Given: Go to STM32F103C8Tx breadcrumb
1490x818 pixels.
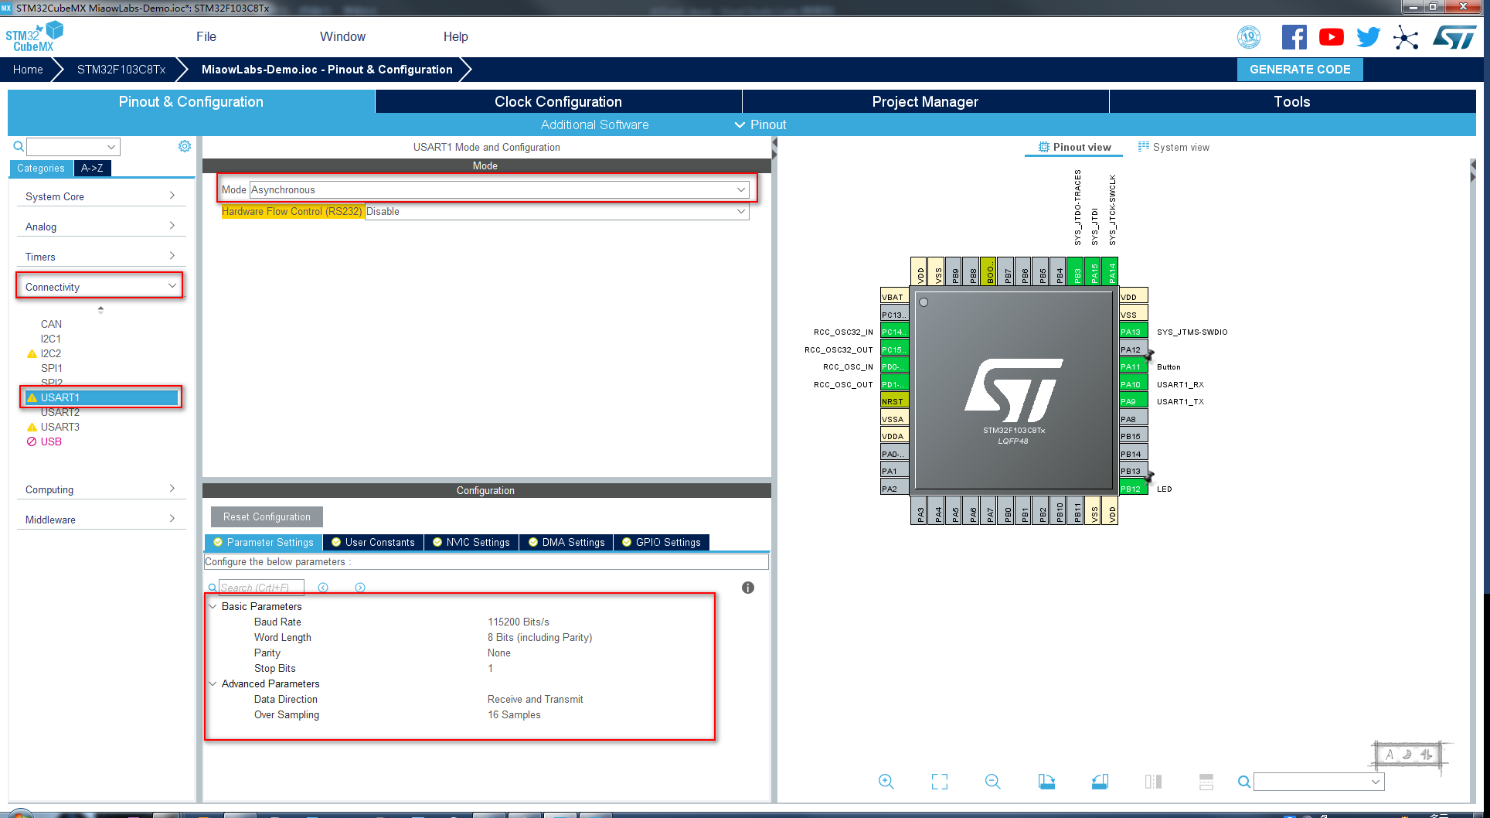Looking at the screenshot, I should pyautogui.click(x=121, y=69).
